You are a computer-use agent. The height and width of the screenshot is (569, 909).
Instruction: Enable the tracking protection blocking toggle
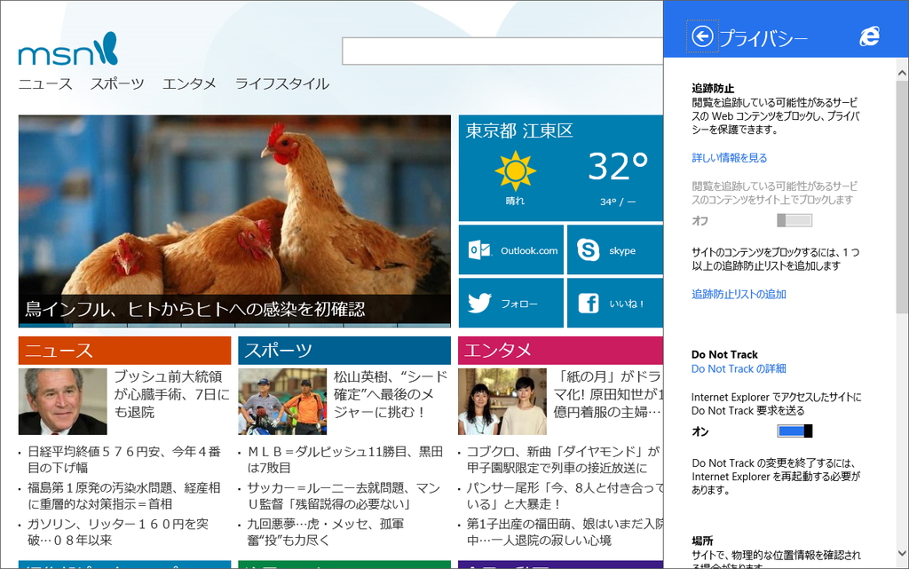794,220
